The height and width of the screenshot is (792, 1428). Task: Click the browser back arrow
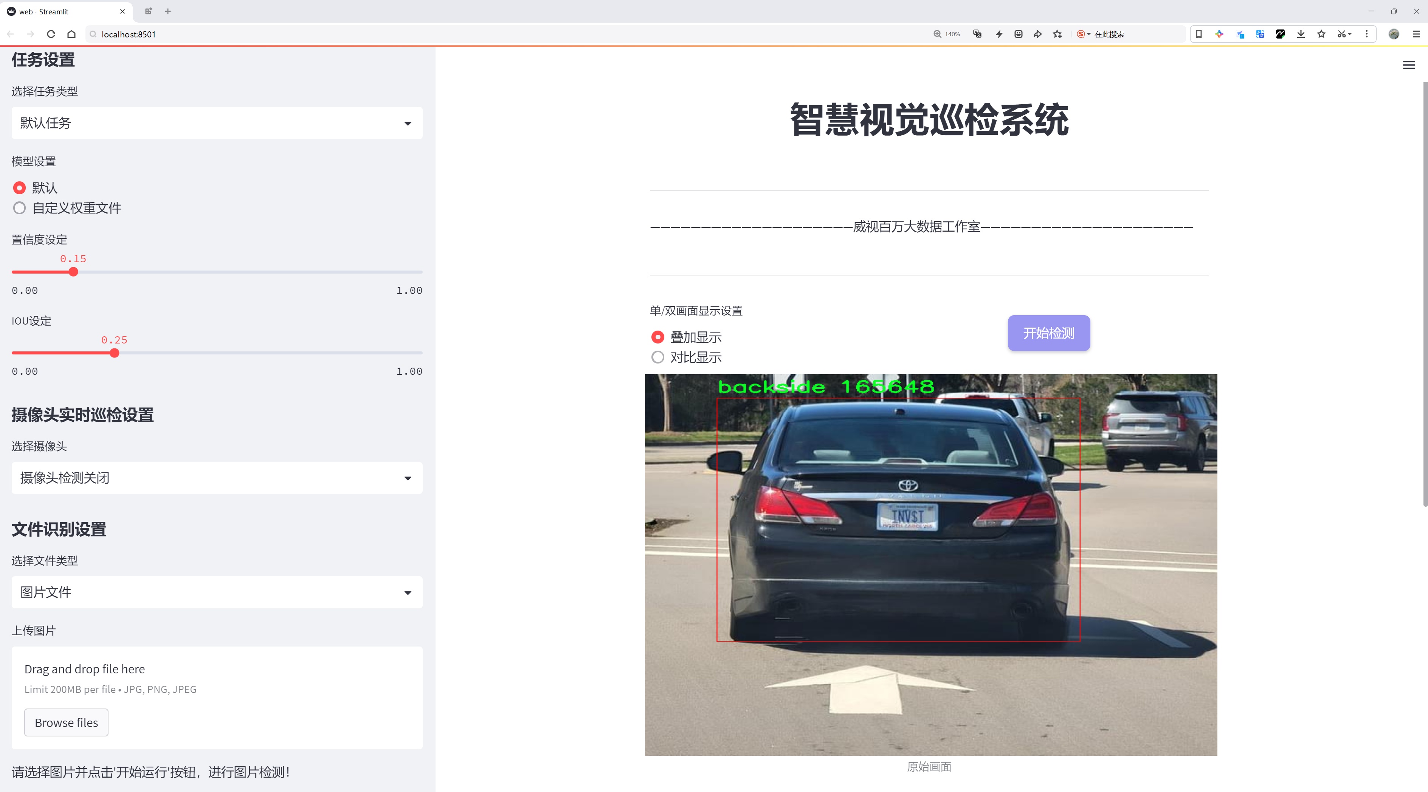click(11, 34)
